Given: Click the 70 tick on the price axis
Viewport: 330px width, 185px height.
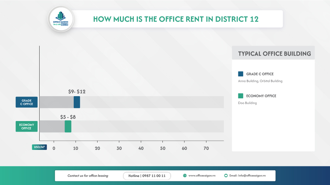Looking at the screenshot, I should click(x=206, y=148).
